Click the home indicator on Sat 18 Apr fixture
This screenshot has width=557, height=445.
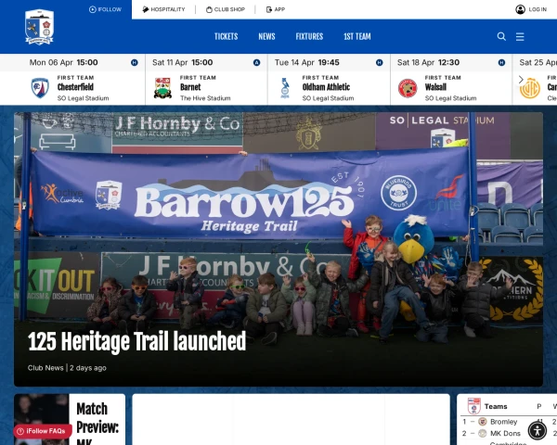coord(501,63)
